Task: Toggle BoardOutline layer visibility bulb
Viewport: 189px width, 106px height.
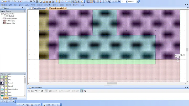Action: (6, 89)
